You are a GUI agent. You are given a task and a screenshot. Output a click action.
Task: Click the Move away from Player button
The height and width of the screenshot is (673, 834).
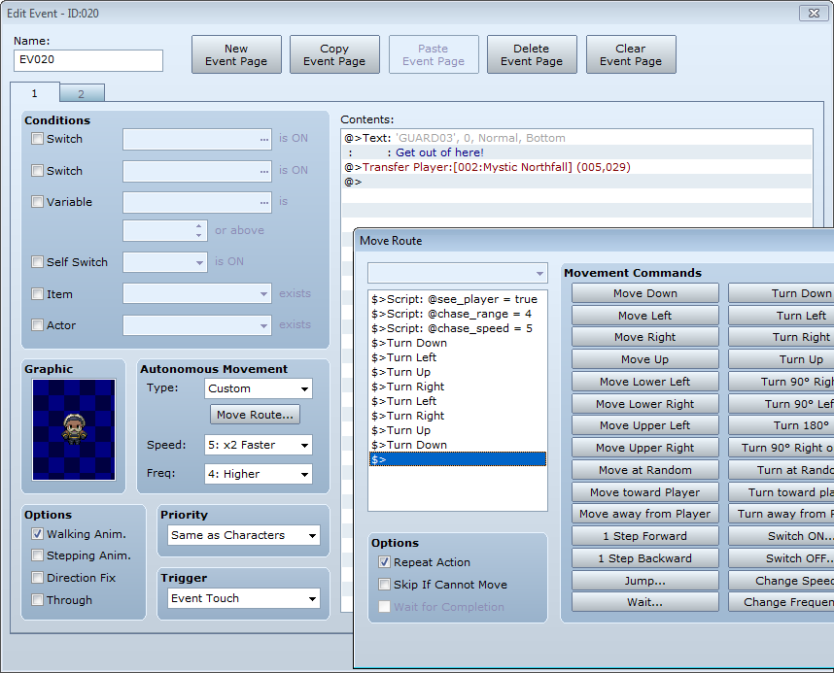(645, 514)
